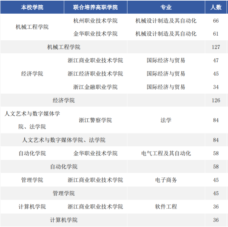Select 浙江商业职业技术学院 in the 软件工程 row
This screenshot has height=227, width=228.
click(95, 207)
